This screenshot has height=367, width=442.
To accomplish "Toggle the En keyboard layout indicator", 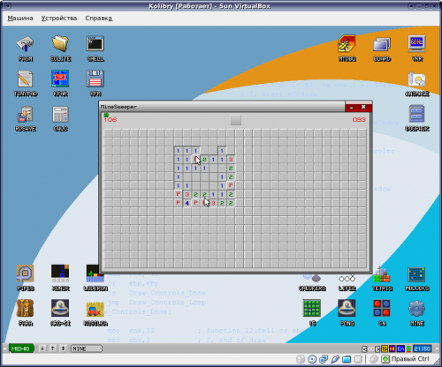I will click(400, 348).
